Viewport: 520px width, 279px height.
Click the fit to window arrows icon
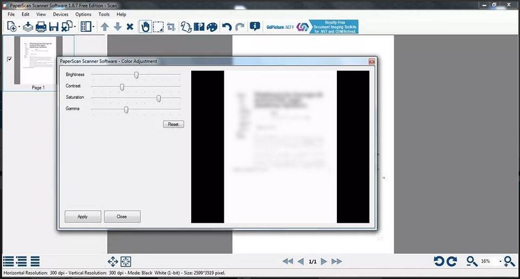pos(113,262)
